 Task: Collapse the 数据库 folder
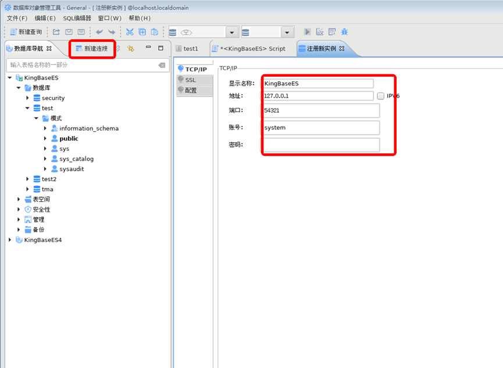(19, 88)
